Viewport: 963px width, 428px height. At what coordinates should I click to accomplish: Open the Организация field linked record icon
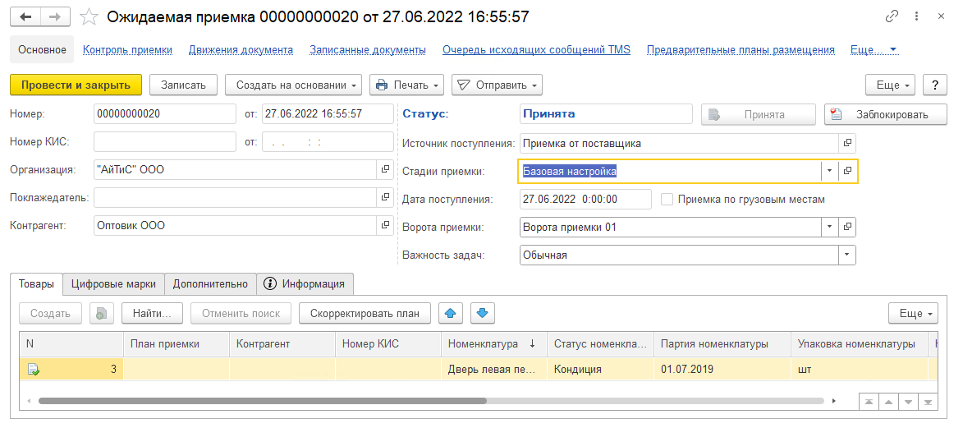pyautogui.click(x=385, y=170)
